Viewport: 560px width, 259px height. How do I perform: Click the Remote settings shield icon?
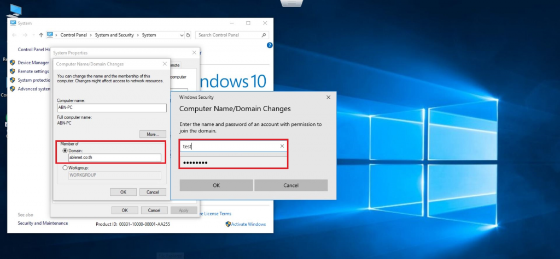tap(12, 71)
